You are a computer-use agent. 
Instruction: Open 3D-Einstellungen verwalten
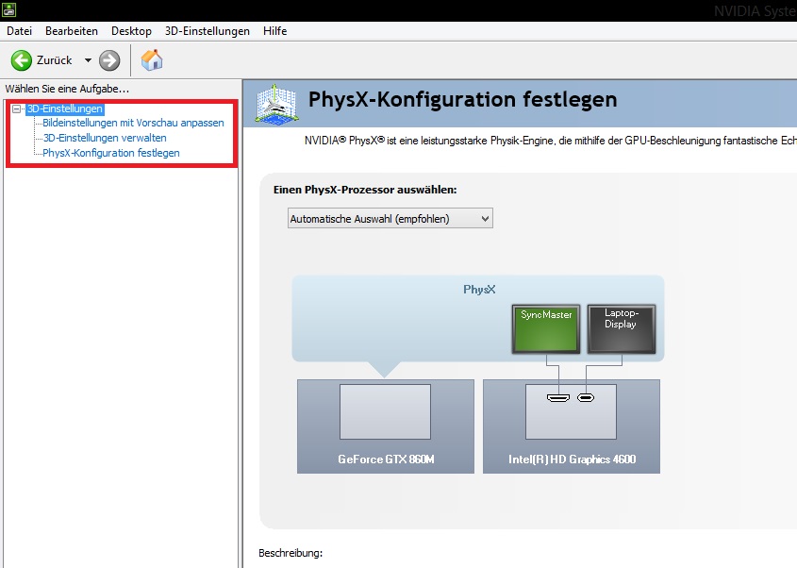(105, 138)
